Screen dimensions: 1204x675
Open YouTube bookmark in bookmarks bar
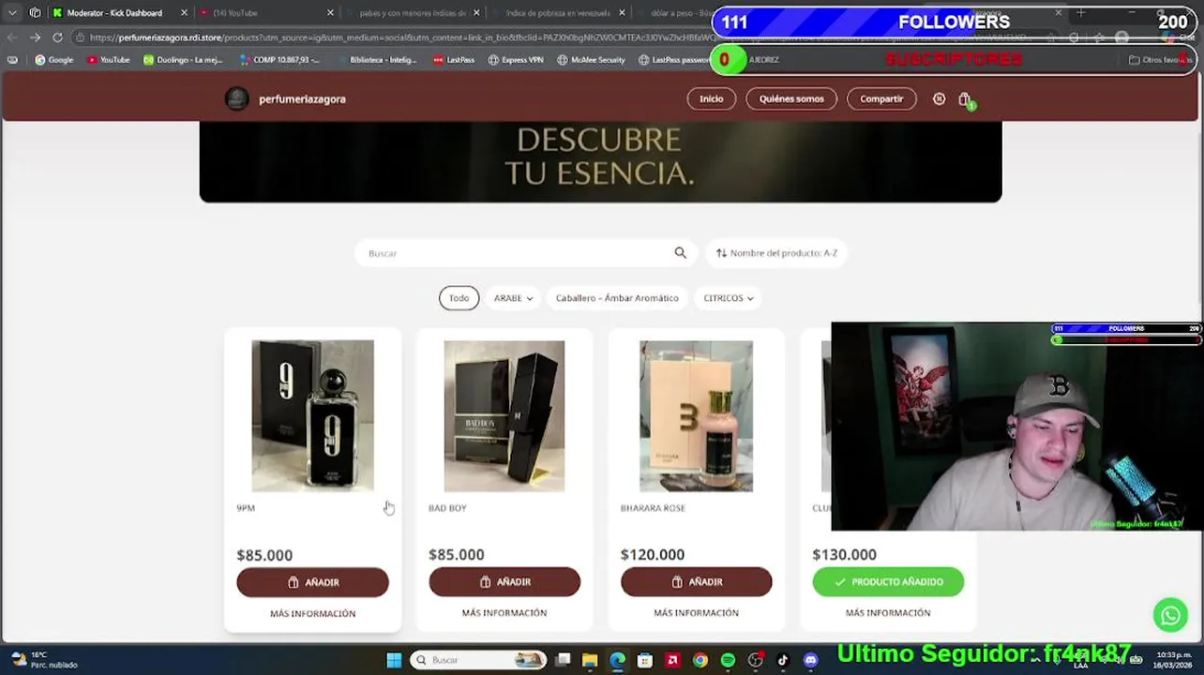click(x=108, y=60)
